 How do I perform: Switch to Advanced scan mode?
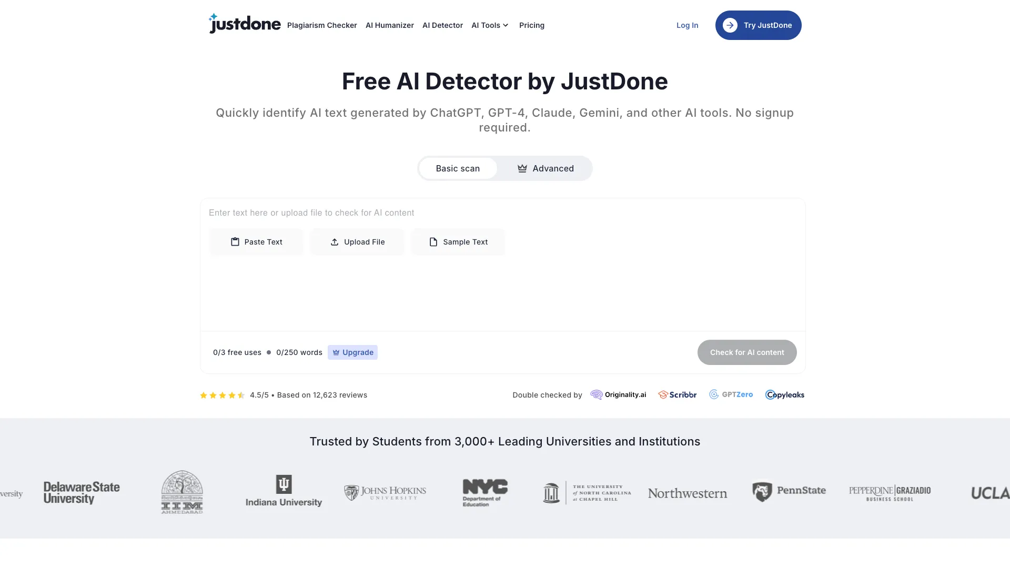(552, 168)
